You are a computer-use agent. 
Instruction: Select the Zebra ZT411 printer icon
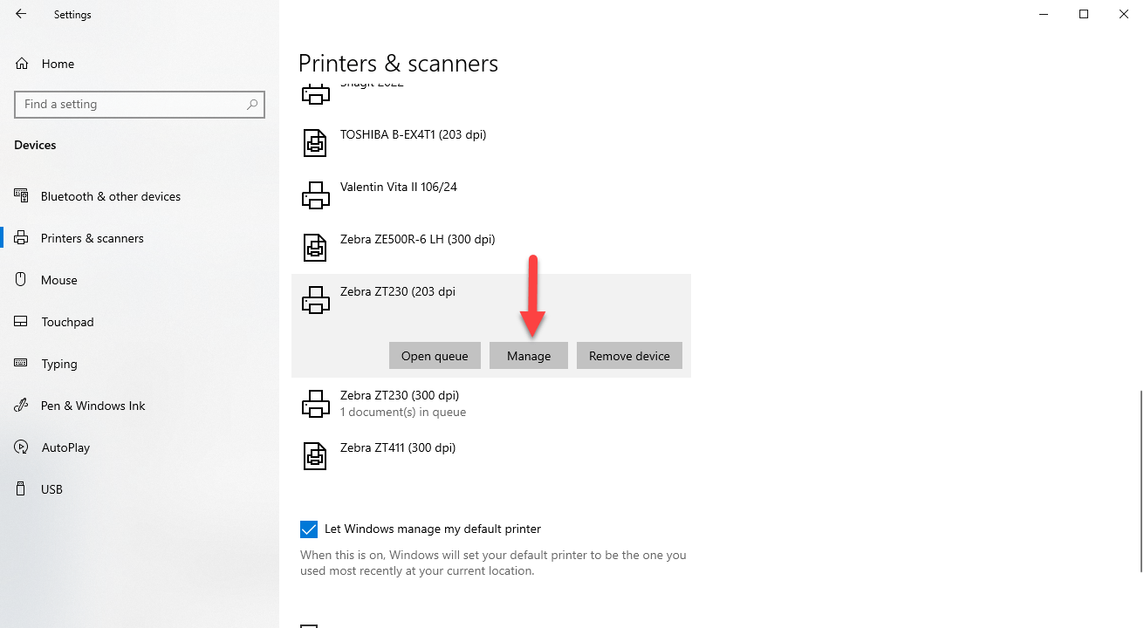click(x=315, y=455)
